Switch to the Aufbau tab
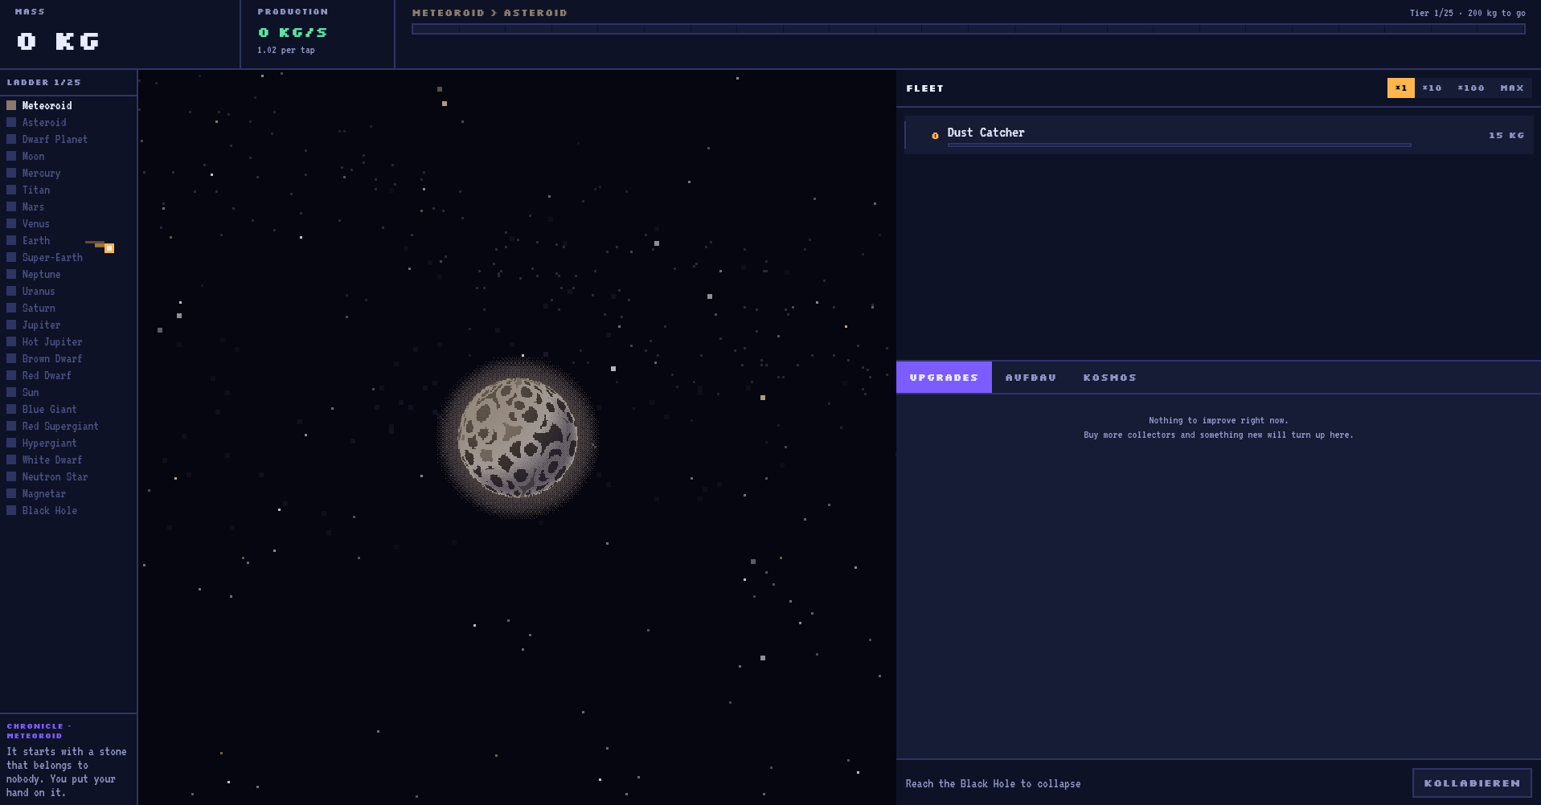Screen dimensions: 1541x805 pyautogui.click(x=1031, y=378)
